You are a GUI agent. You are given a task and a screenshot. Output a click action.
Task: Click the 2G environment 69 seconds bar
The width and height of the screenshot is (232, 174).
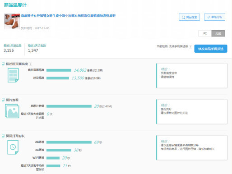[x=69, y=142]
